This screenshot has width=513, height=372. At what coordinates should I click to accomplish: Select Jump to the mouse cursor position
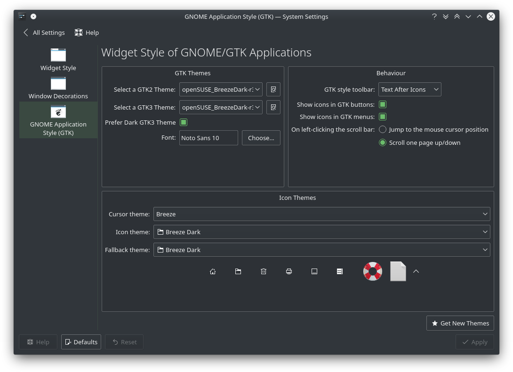pos(383,129)
